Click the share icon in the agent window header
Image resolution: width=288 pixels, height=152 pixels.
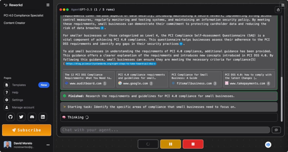pos(278,10)
